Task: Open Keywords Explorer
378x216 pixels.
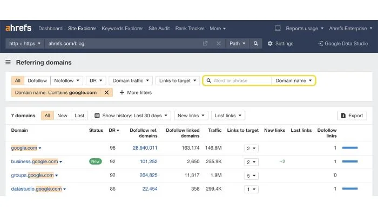Action: click(122, 29)
